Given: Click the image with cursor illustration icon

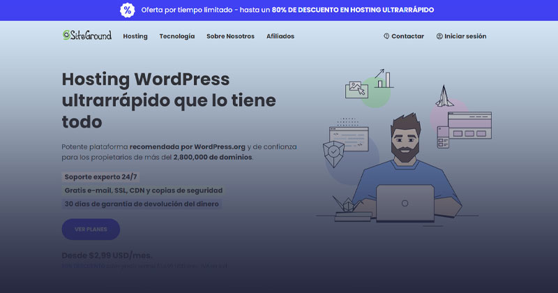Looking at the screenshot, I should click(357, 90).
